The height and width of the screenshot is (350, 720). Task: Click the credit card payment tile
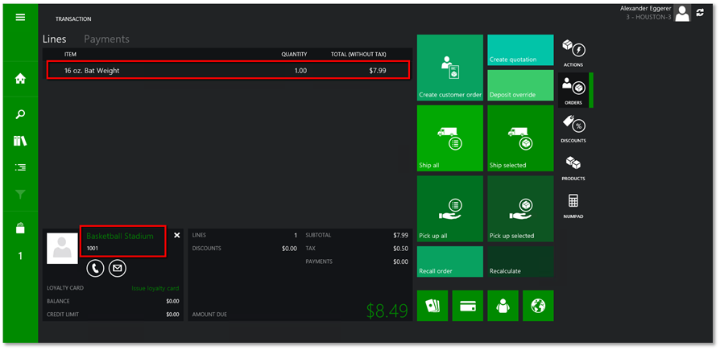click(x=467, y=306)
